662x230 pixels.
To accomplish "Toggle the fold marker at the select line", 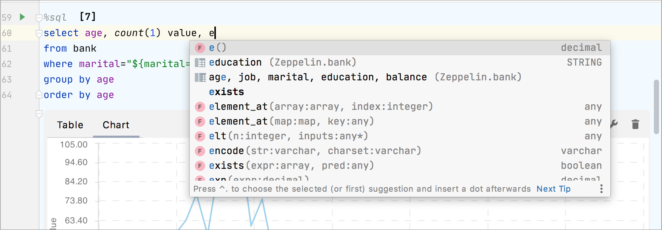I will click(39, 33).
